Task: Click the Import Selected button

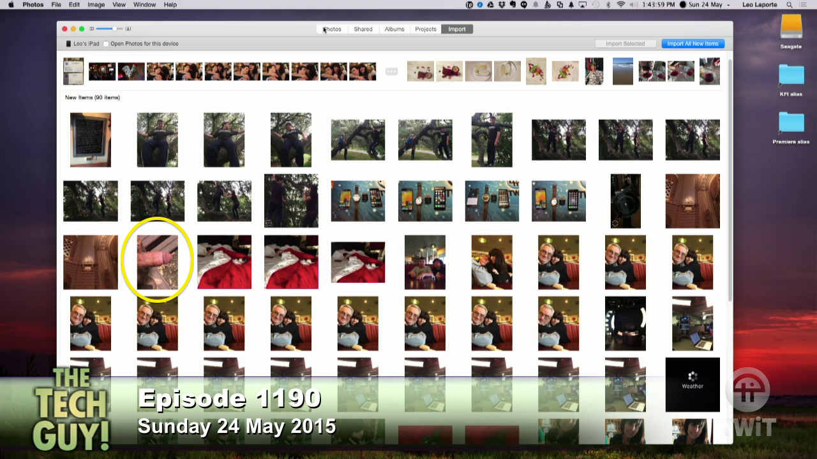Action: (x=625, y=44)
